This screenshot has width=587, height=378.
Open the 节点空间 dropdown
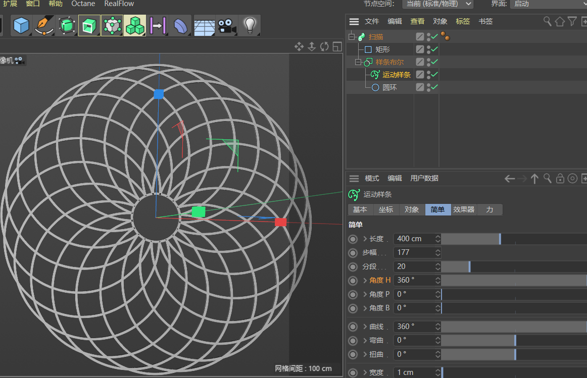[437, 4]
